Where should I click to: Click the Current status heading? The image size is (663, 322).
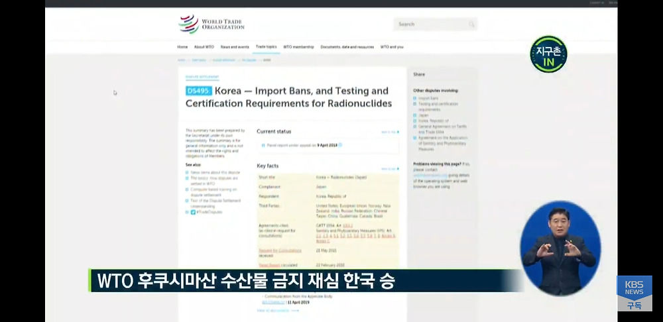(274, 131)
